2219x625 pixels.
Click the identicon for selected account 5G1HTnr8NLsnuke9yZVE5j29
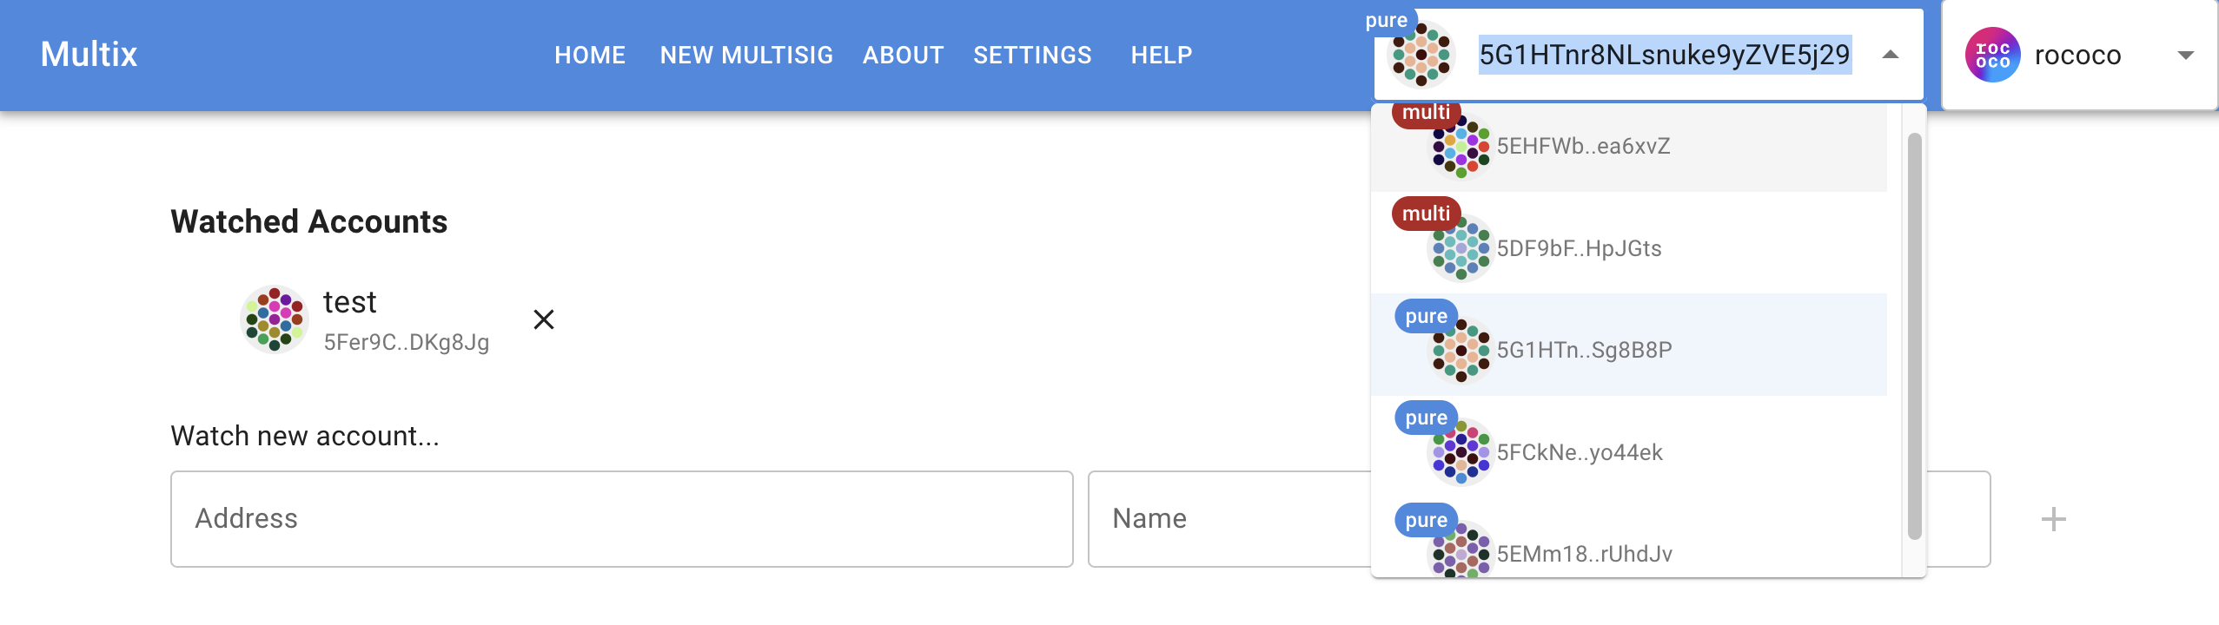click(x=1422, y=54)
